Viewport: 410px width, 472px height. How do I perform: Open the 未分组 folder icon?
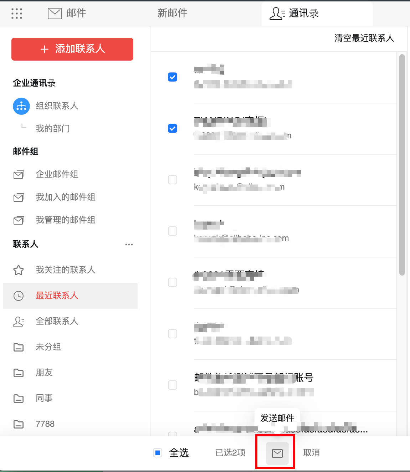(x=19, y=347)
